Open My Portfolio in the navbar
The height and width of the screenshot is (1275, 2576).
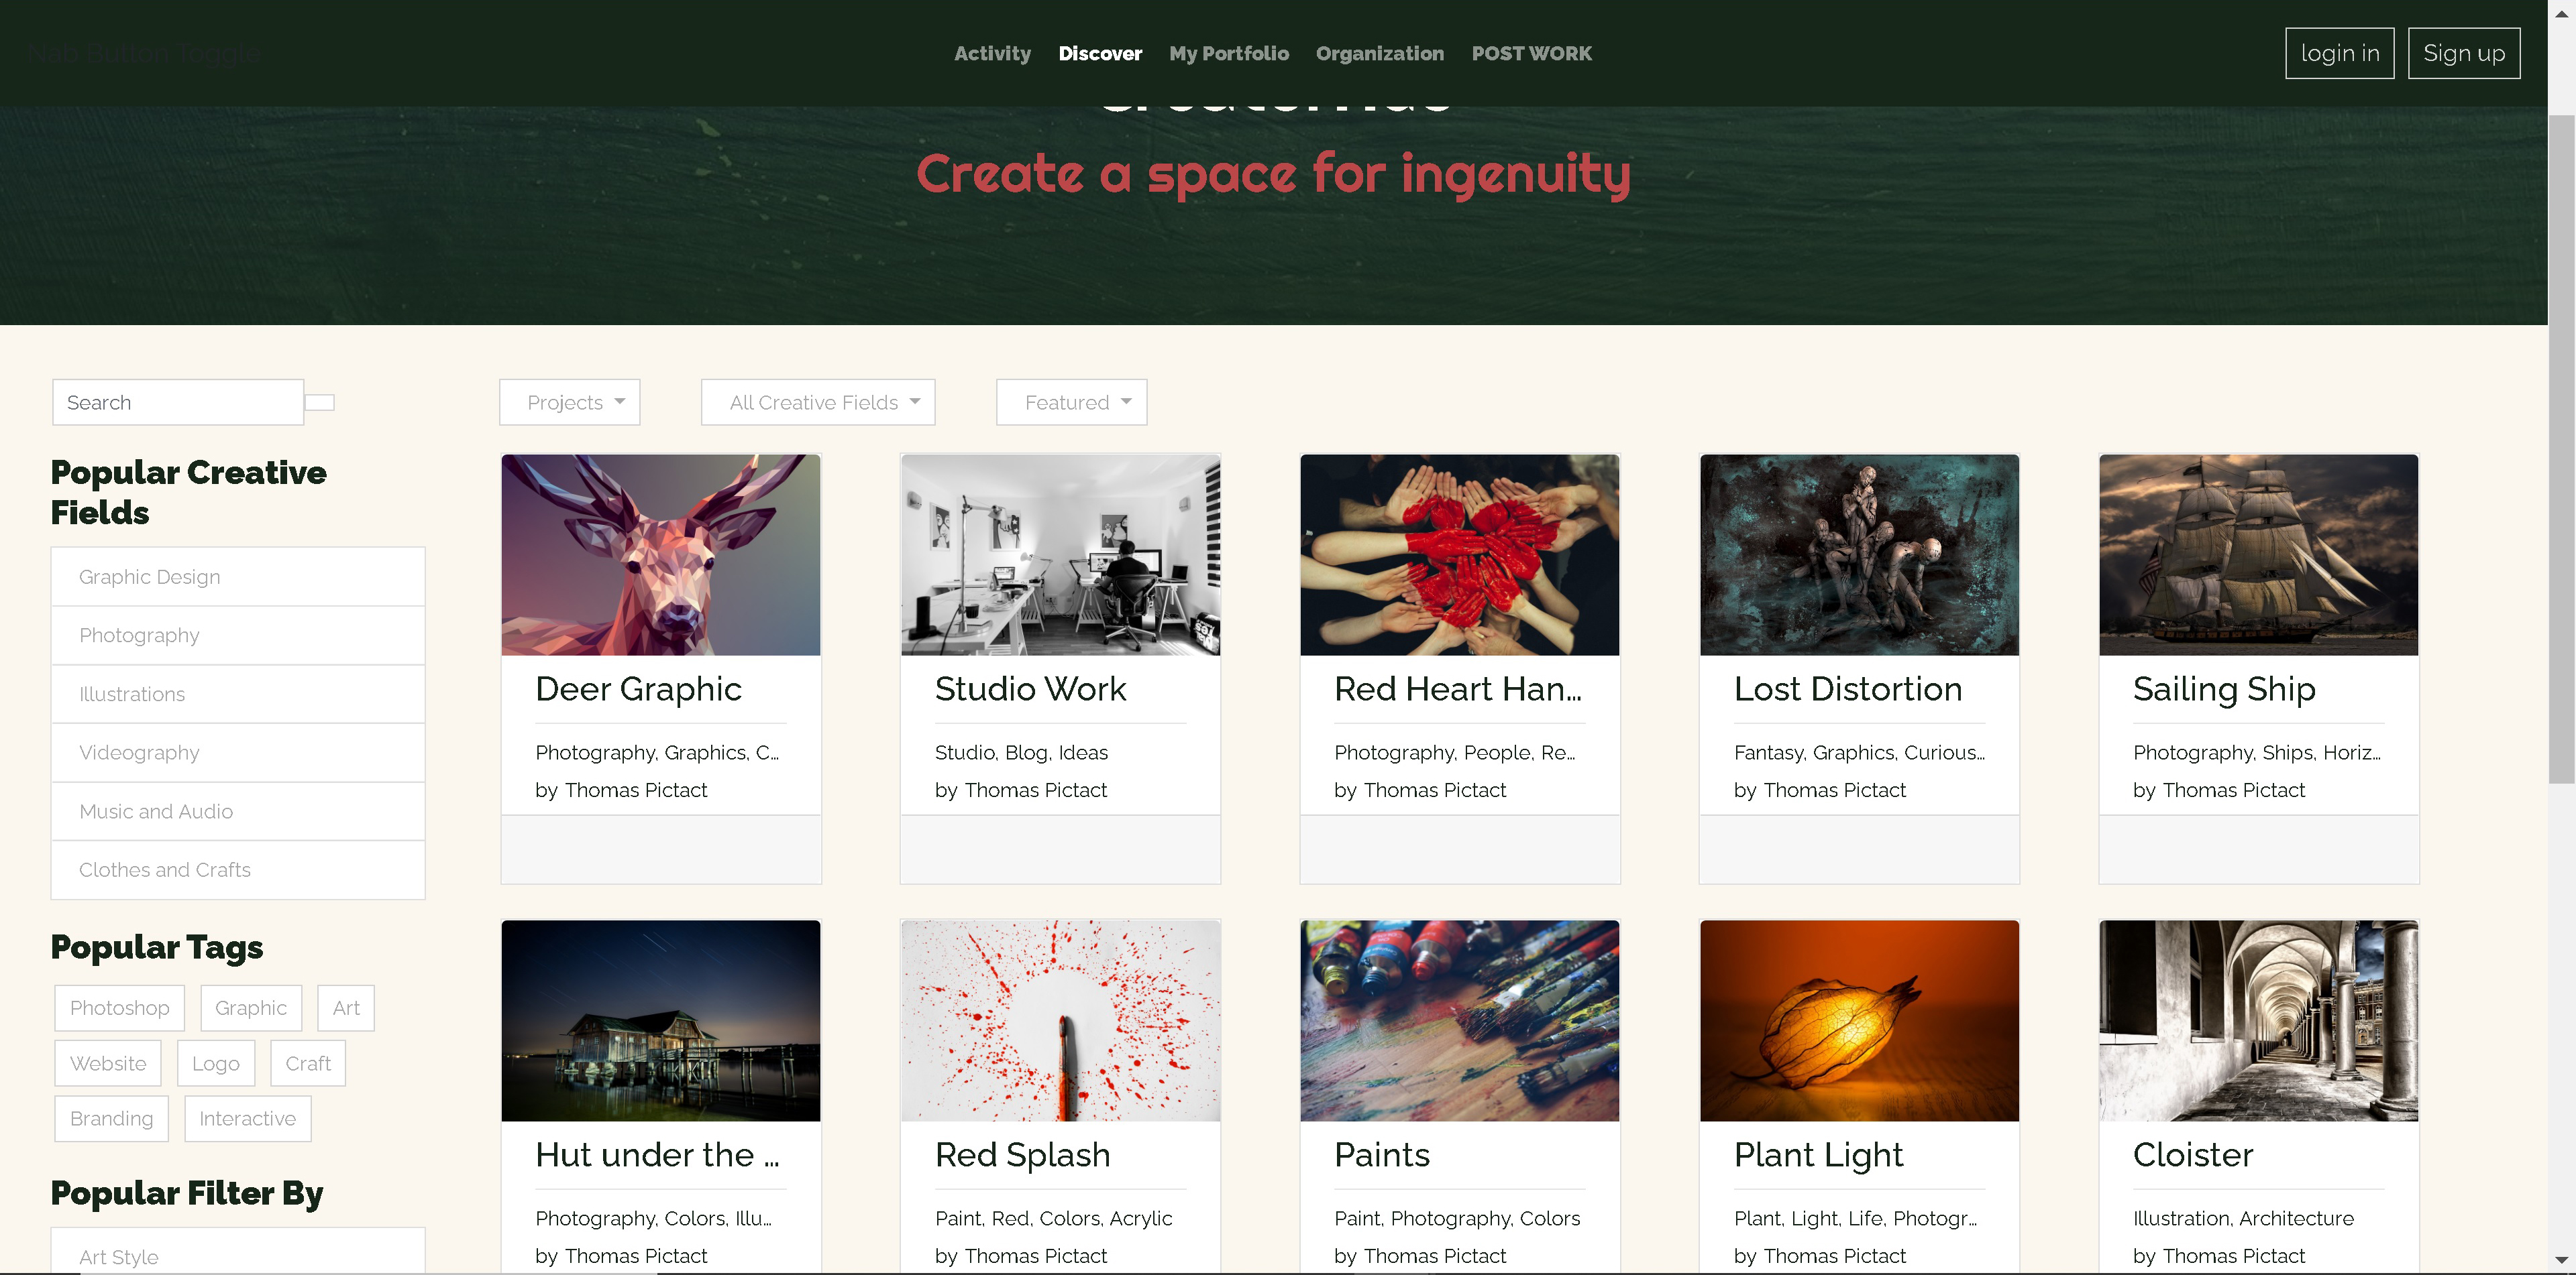[1229, 53]
